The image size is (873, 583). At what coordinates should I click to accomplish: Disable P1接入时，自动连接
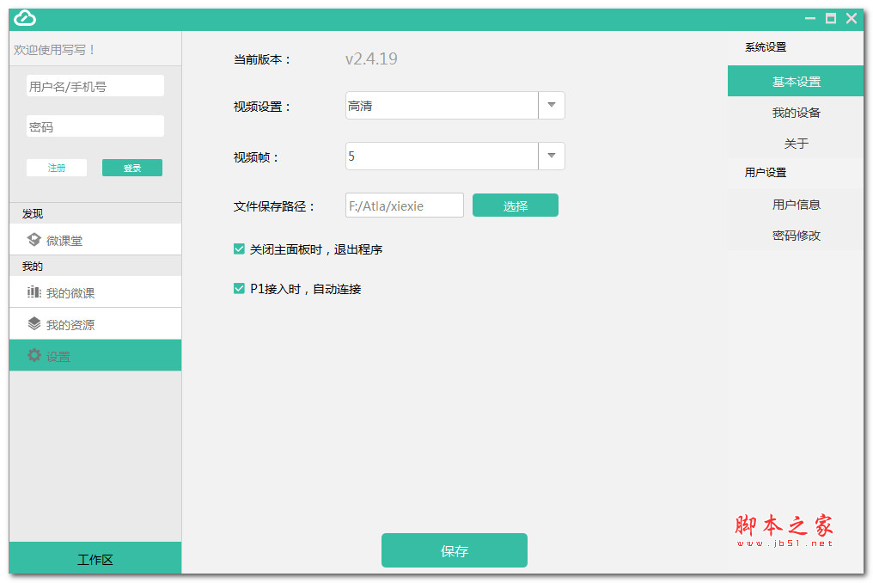tap(239, 289)
